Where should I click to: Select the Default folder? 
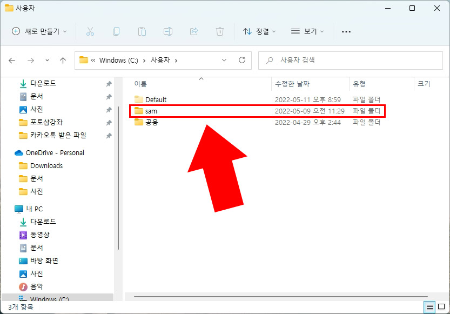(157, 99)
